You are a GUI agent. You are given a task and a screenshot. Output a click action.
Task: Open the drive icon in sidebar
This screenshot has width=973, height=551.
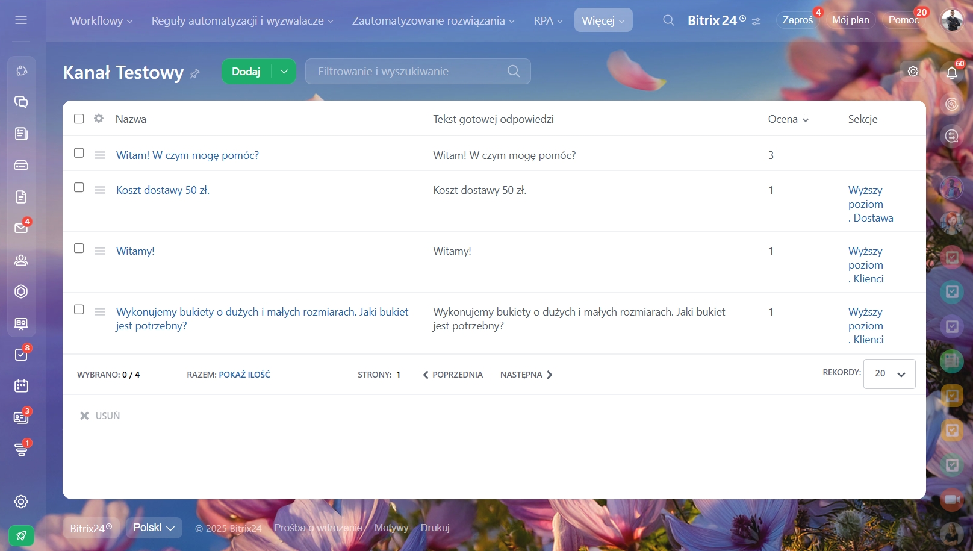pyautogui.click(x=21, y=165)
